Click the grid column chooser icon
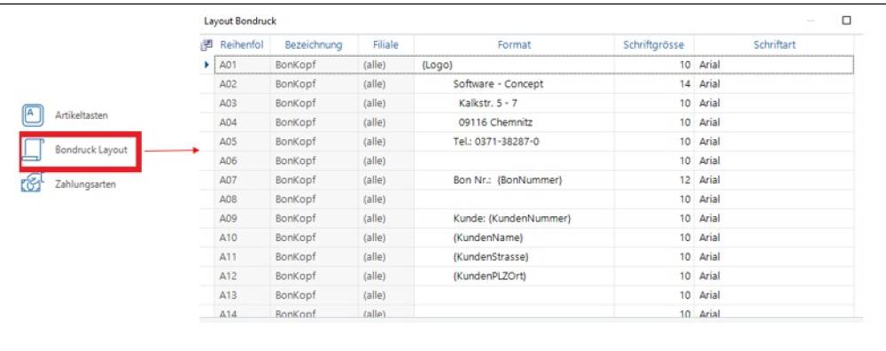The width and height of the screenshot is (886, 351). (x=206, y=44)
